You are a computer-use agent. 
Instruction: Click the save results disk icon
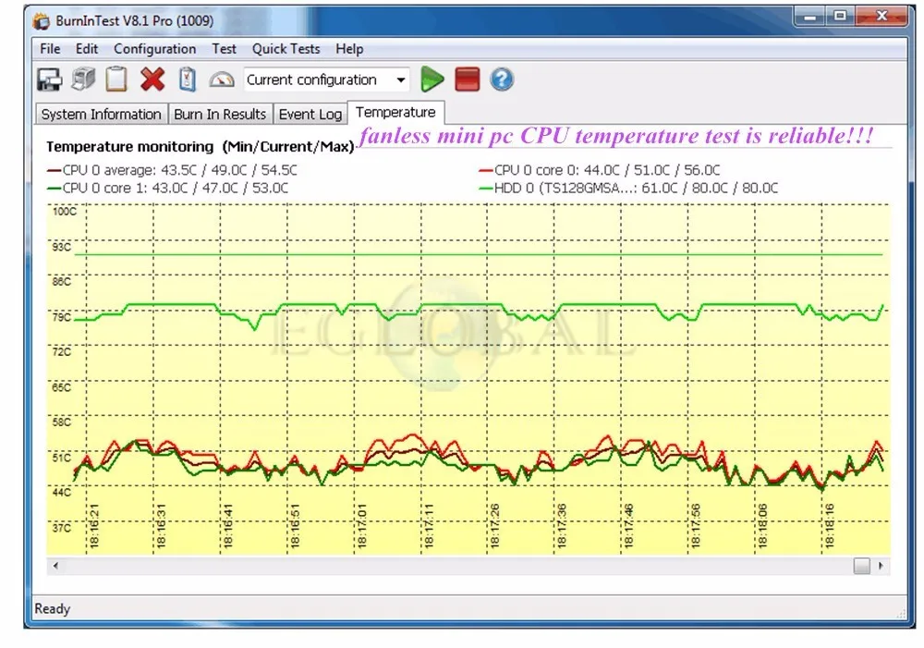[49, 79]
